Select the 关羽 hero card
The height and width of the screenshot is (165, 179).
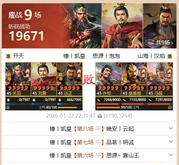click(18, 79)
